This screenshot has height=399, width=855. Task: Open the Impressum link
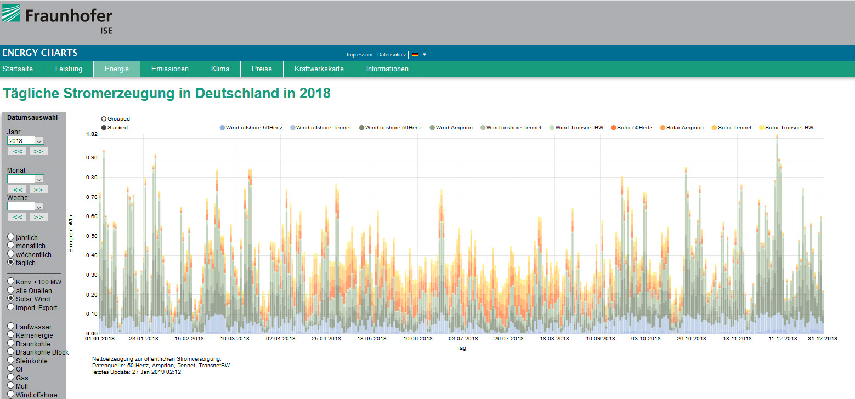[x=359, y=55]
